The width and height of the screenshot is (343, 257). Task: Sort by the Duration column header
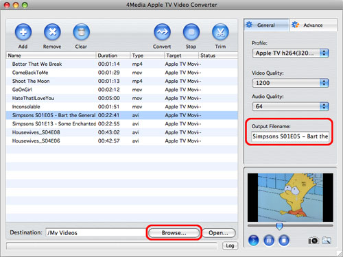[x=113, y=56]
